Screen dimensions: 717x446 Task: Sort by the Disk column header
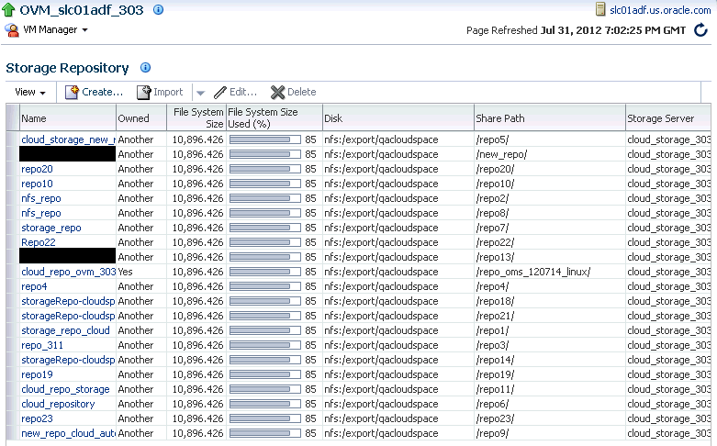398,117
